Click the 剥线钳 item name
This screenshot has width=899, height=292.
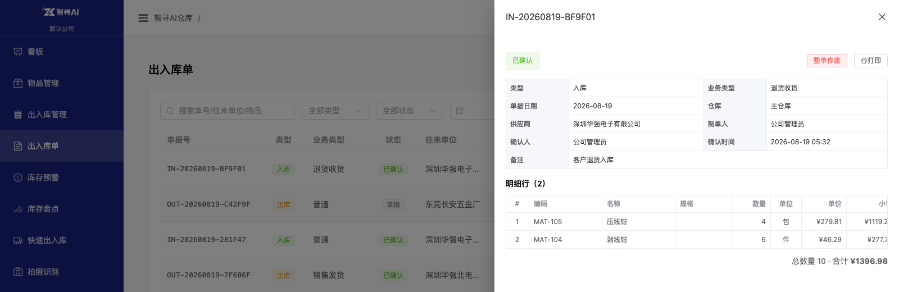617,240
